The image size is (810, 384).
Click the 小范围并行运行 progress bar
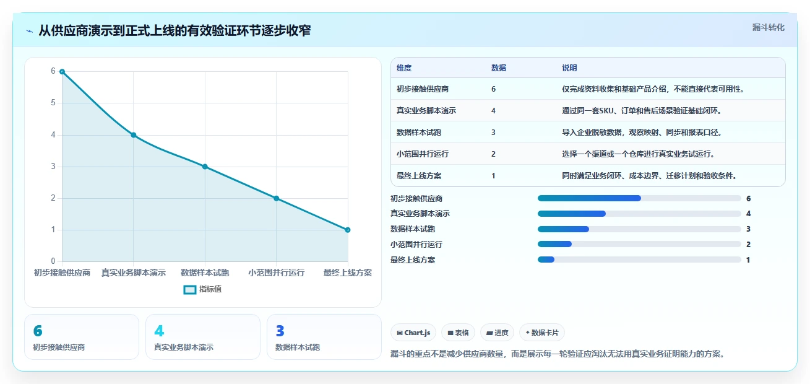point(639,244)
